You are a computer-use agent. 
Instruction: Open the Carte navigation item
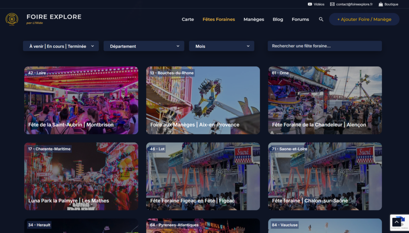coord(188,19)
